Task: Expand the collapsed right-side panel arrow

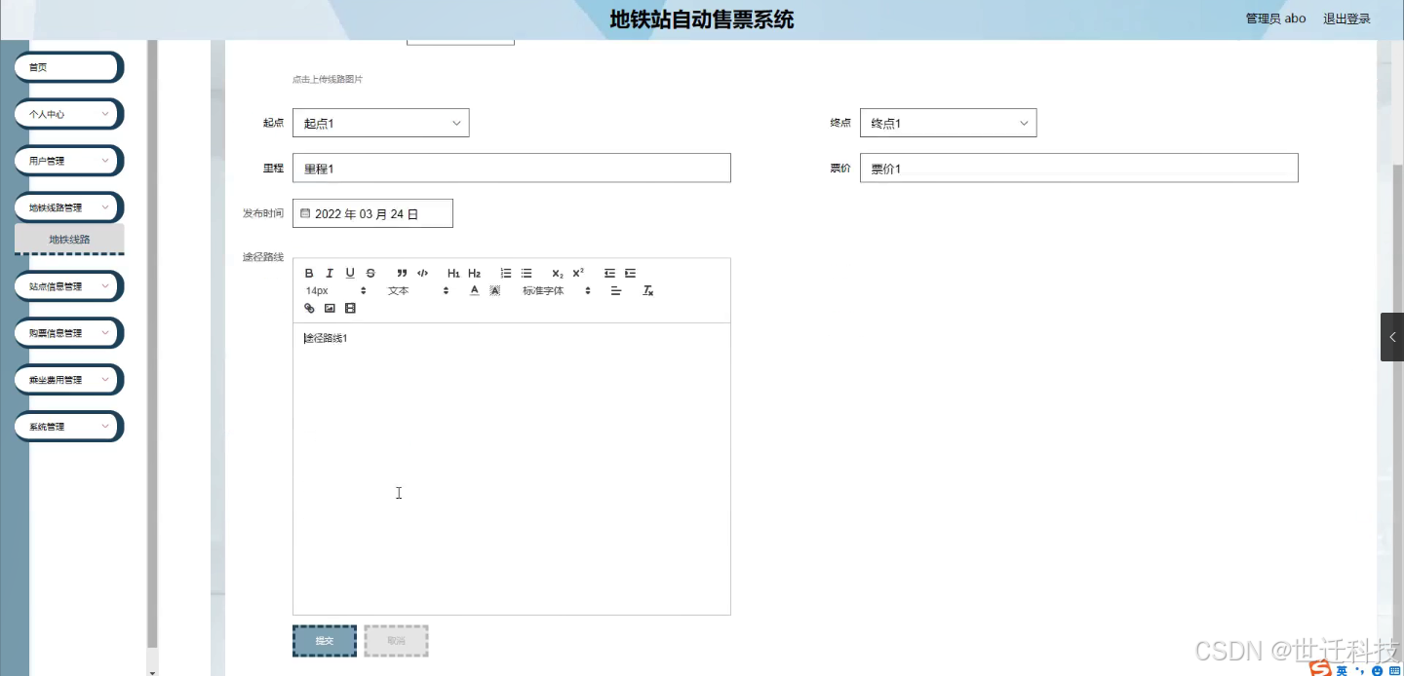Action: click(1392, 337)
